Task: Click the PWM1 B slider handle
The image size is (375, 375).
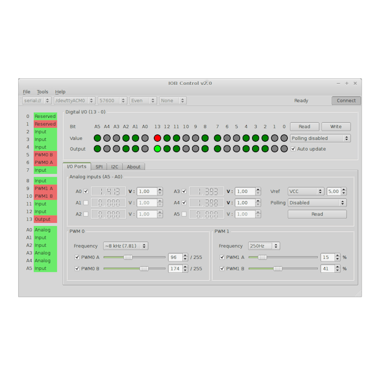Action: coord(278,268)
